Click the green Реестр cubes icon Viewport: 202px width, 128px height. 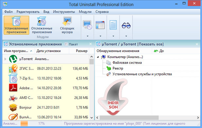point(109,68)
